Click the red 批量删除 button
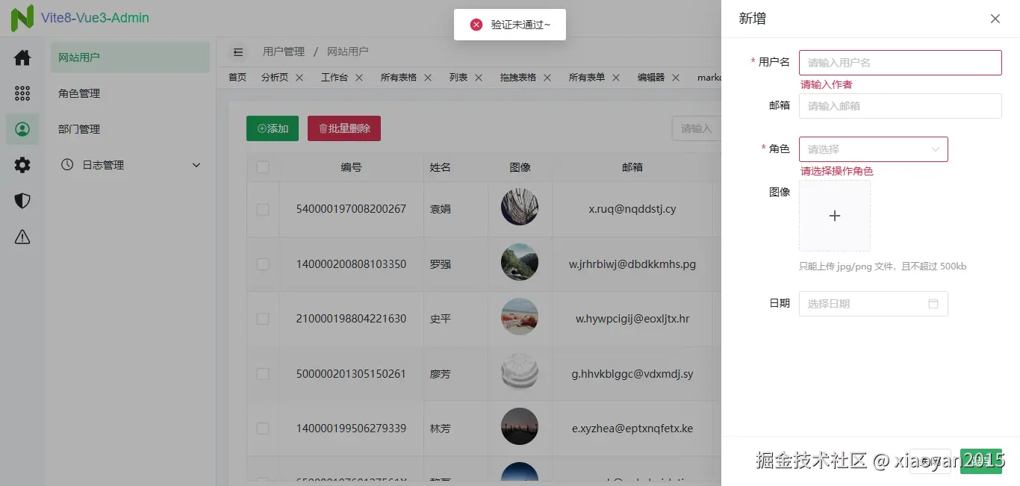1020x486 pixels. (344, 128)
